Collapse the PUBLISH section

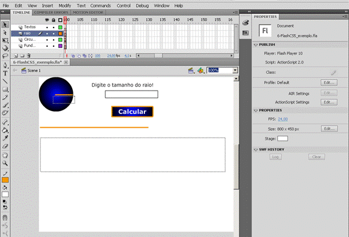[x=256, y=45]
